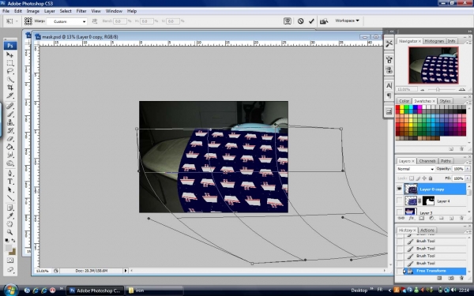This screenshot has width=474, height=296.
Task: Open the File menu
Action: [6, 11]
